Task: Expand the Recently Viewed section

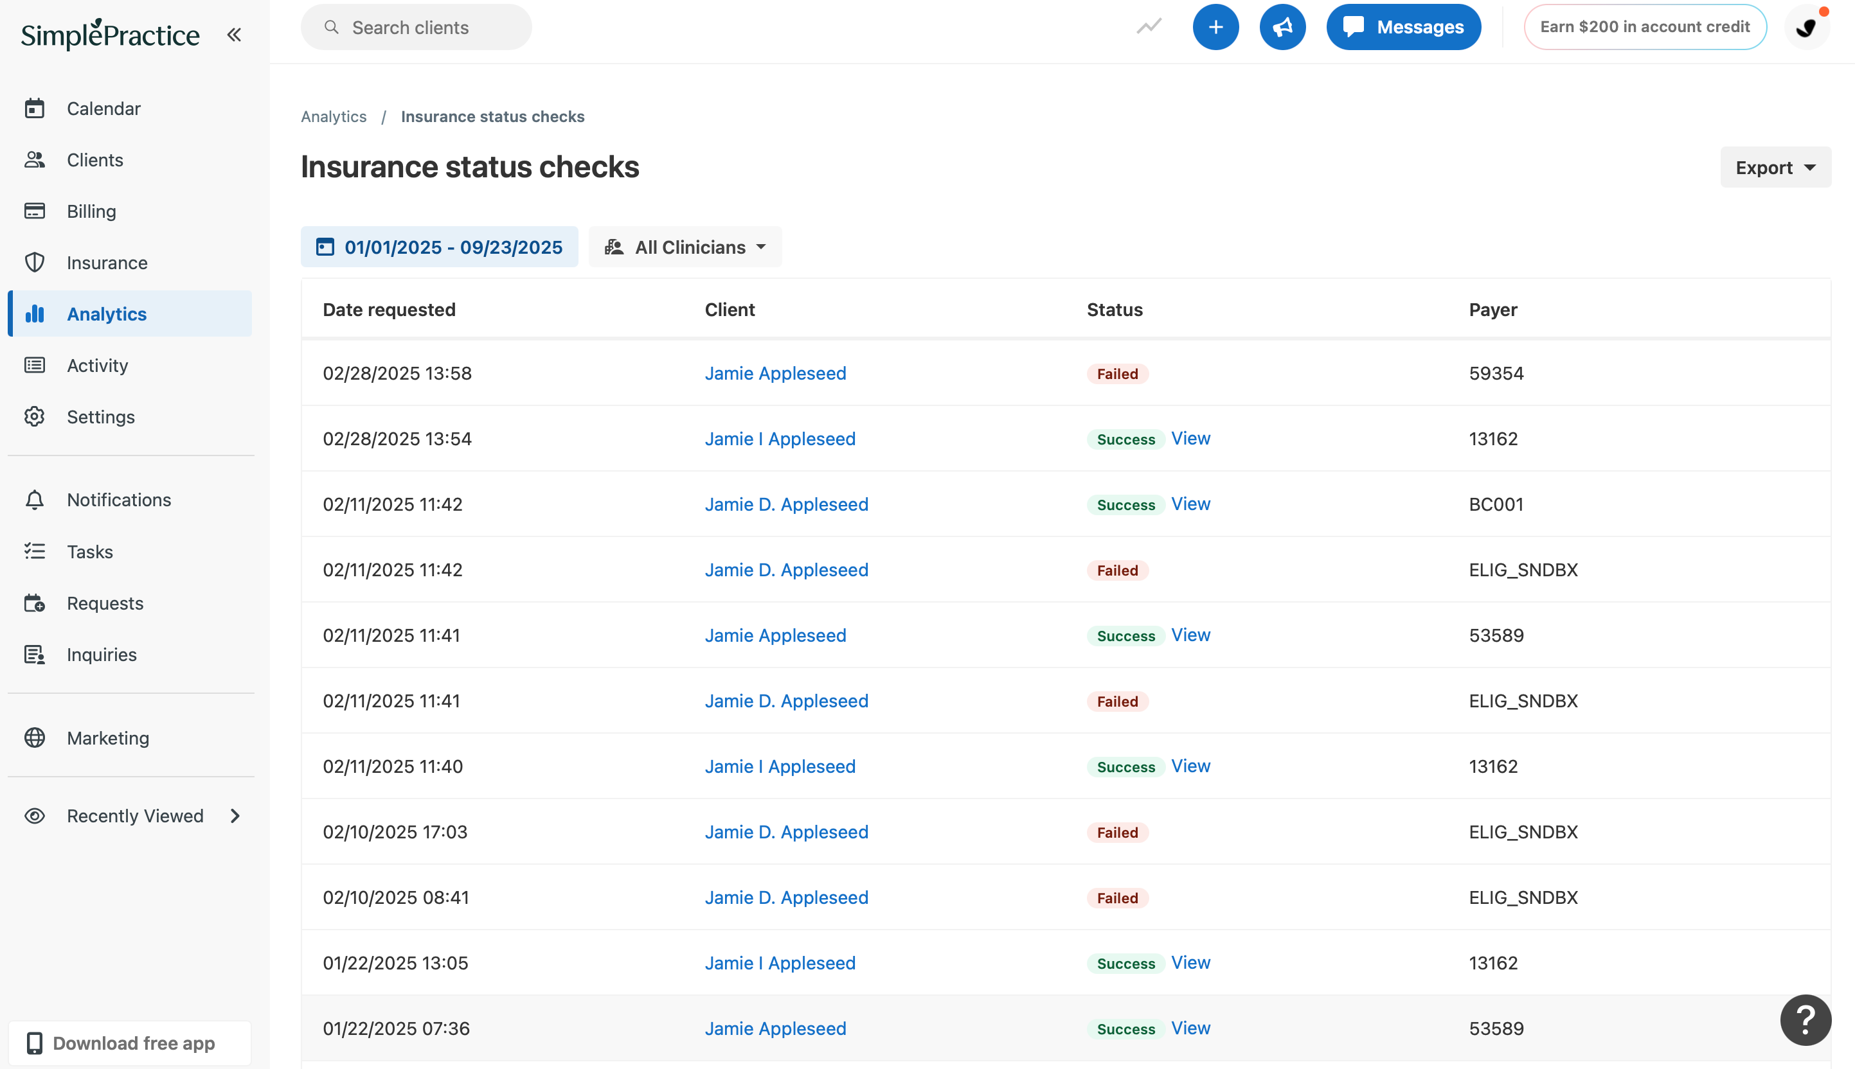Action: point(235,815)
